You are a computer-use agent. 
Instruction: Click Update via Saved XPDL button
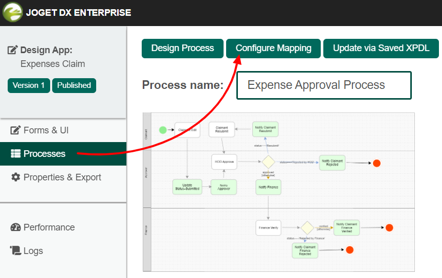[381, 49]
